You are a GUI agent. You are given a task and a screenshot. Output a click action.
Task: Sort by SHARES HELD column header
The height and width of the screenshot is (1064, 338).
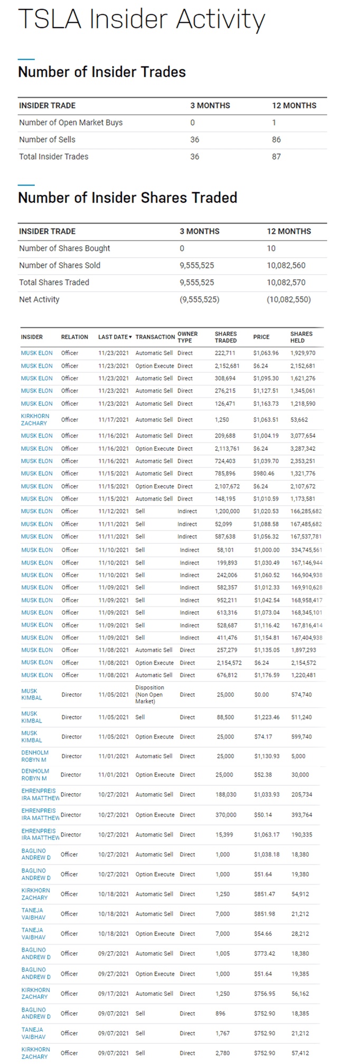[301, 337]
